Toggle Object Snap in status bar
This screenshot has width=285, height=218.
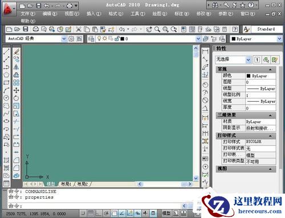(114, 213)
